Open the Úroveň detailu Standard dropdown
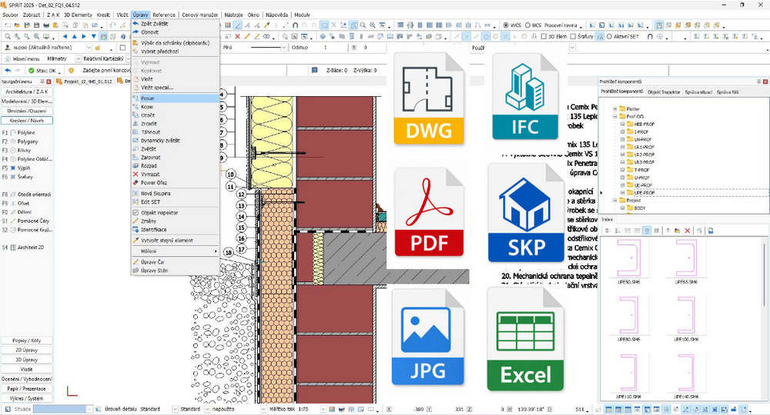Image resolution: width=770 pixels, height=415 pixels. pos(175,409)
